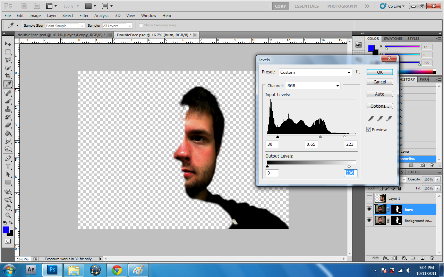Click the layer style fx icon
The image size is (444, 277).
click(x=385, y=258)
